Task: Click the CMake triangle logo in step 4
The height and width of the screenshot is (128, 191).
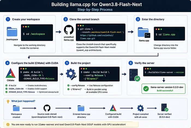Action: [x=11, y=73]
